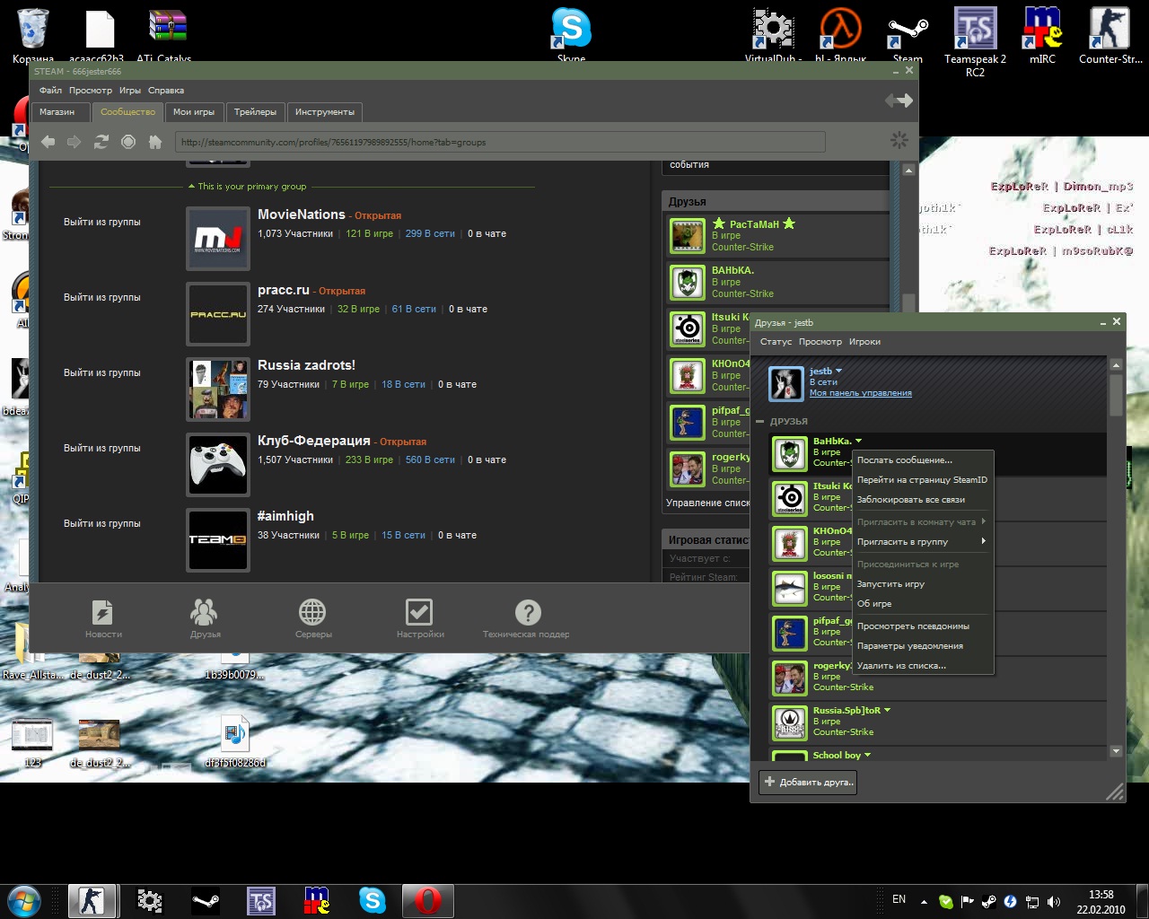Screen dimensions: 1149x919
Task: Click the refresh page icon in Steam toolbar
Action: 101,142
